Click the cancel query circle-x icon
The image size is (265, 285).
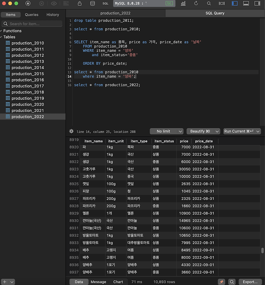[42, 4]
